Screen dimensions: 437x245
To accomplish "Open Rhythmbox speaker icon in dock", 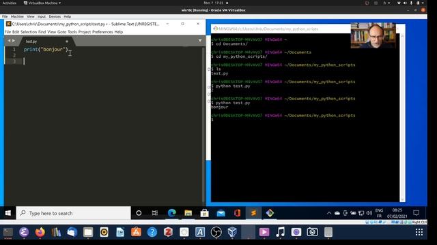I will [104, 232].
